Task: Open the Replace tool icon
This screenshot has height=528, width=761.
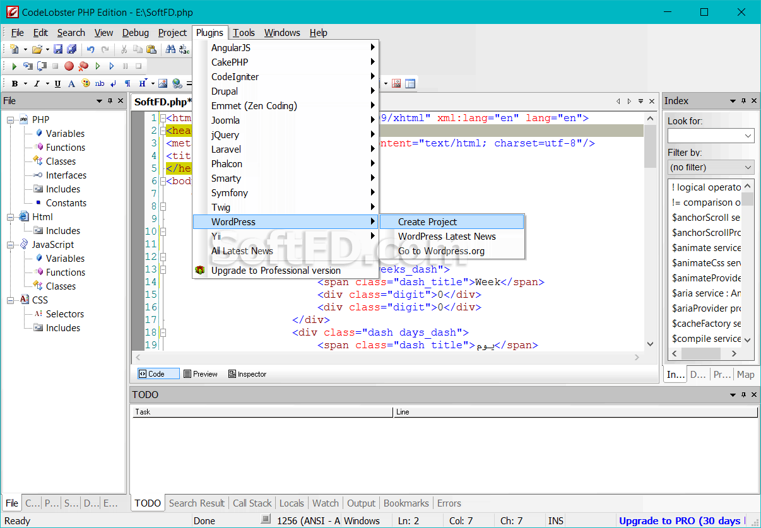Action: pyautogui.click(x=184, y=49)
